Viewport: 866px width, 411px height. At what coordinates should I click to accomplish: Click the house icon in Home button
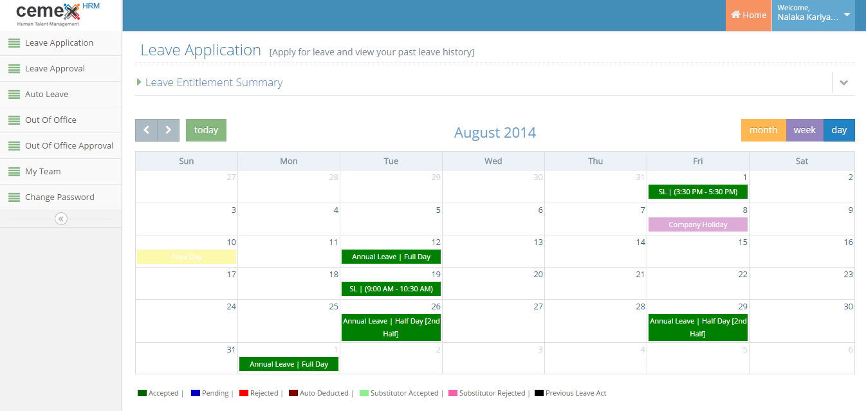click(737, 15)
